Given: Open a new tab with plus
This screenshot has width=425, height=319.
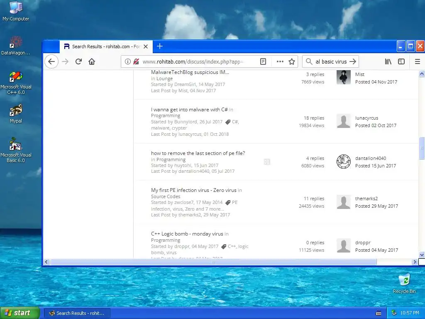Looking at the screenshot, I should tap(160, 47).
